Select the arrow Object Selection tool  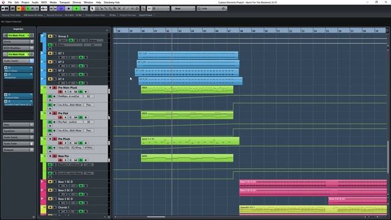pos(92,9)
